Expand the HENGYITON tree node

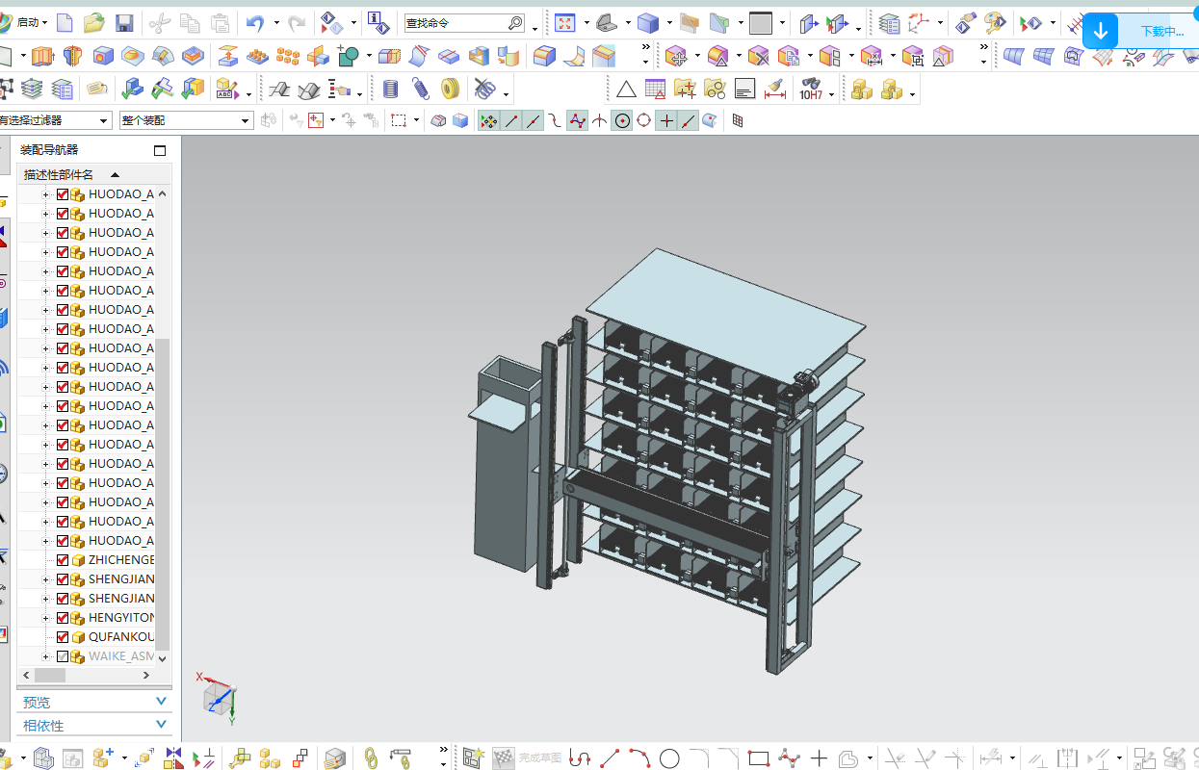pos(45,618)
